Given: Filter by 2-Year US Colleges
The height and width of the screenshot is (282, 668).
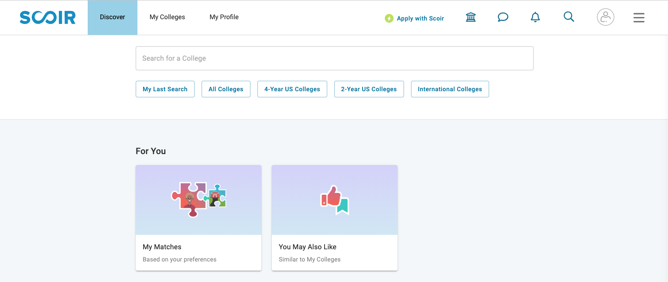Looking at the screenshot, I should point(369,89).
